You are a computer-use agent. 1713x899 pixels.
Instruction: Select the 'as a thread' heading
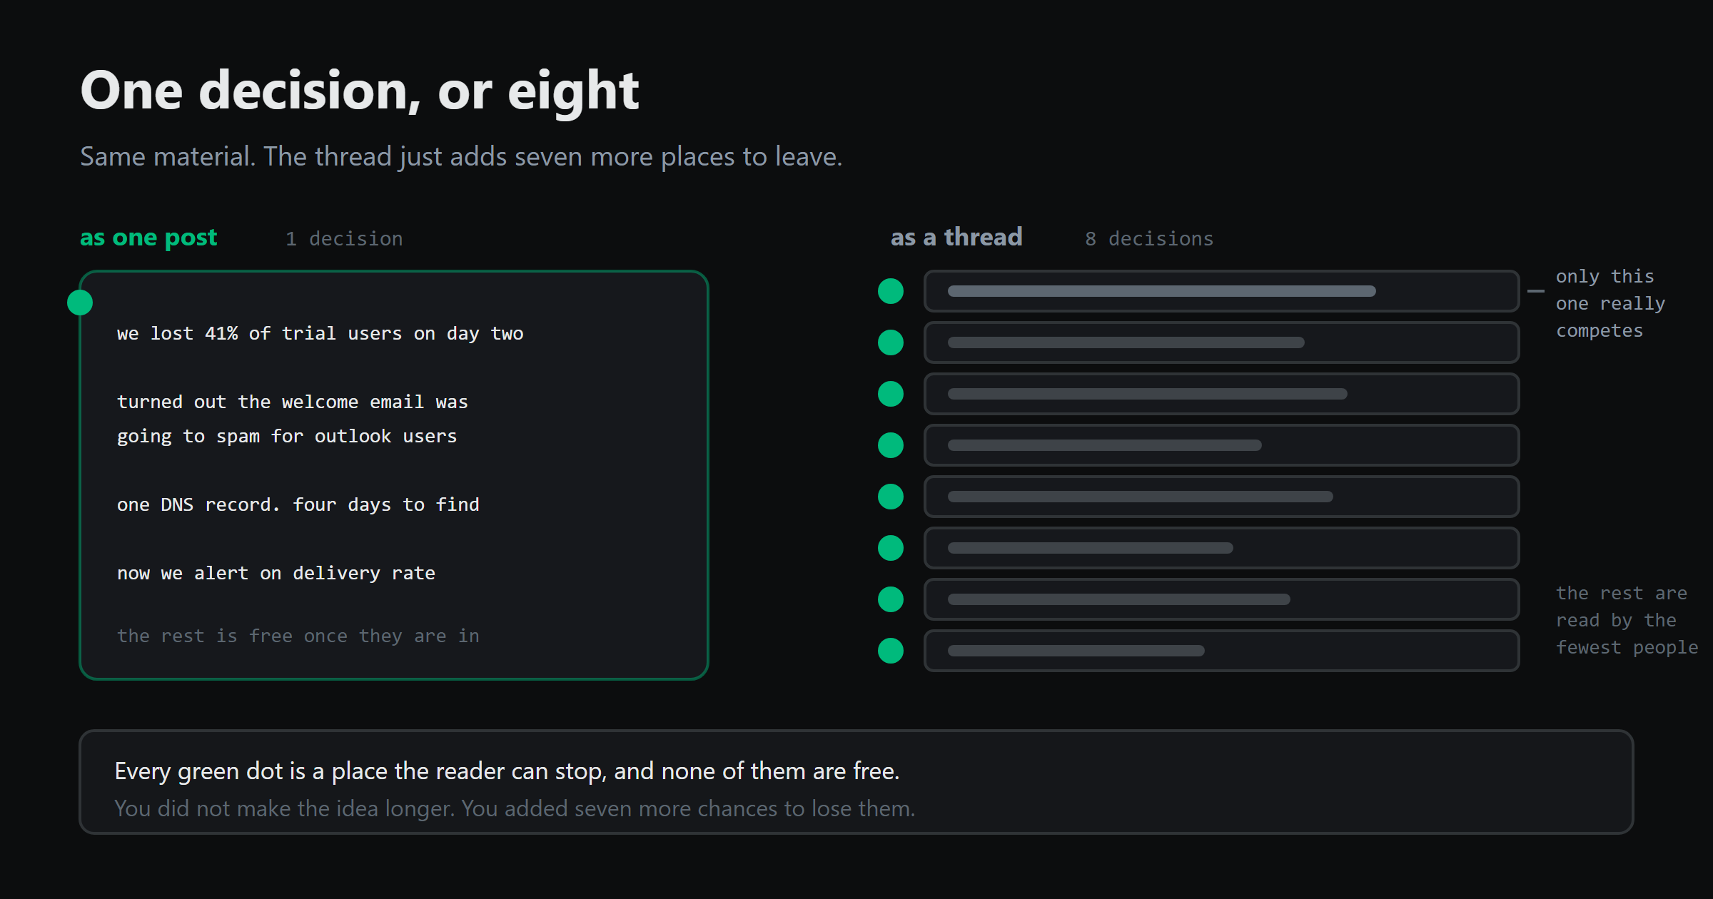coord(956,237)
